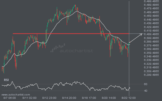Click the 6,469.4865 price axis label
The height and width of the screenshot is (101, 162).
151,12
